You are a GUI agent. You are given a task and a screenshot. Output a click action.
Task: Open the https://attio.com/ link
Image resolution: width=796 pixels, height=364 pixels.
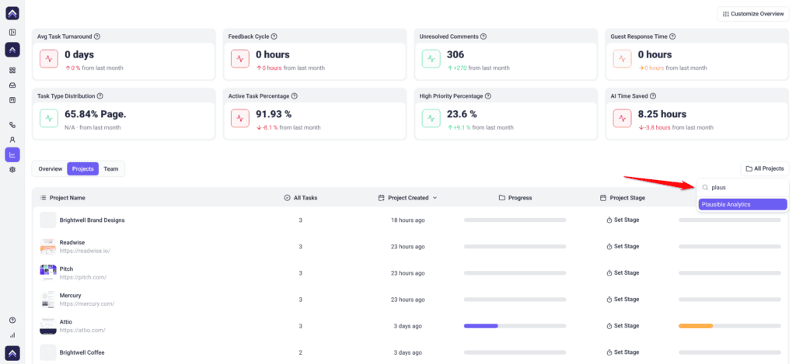point(82,330)
